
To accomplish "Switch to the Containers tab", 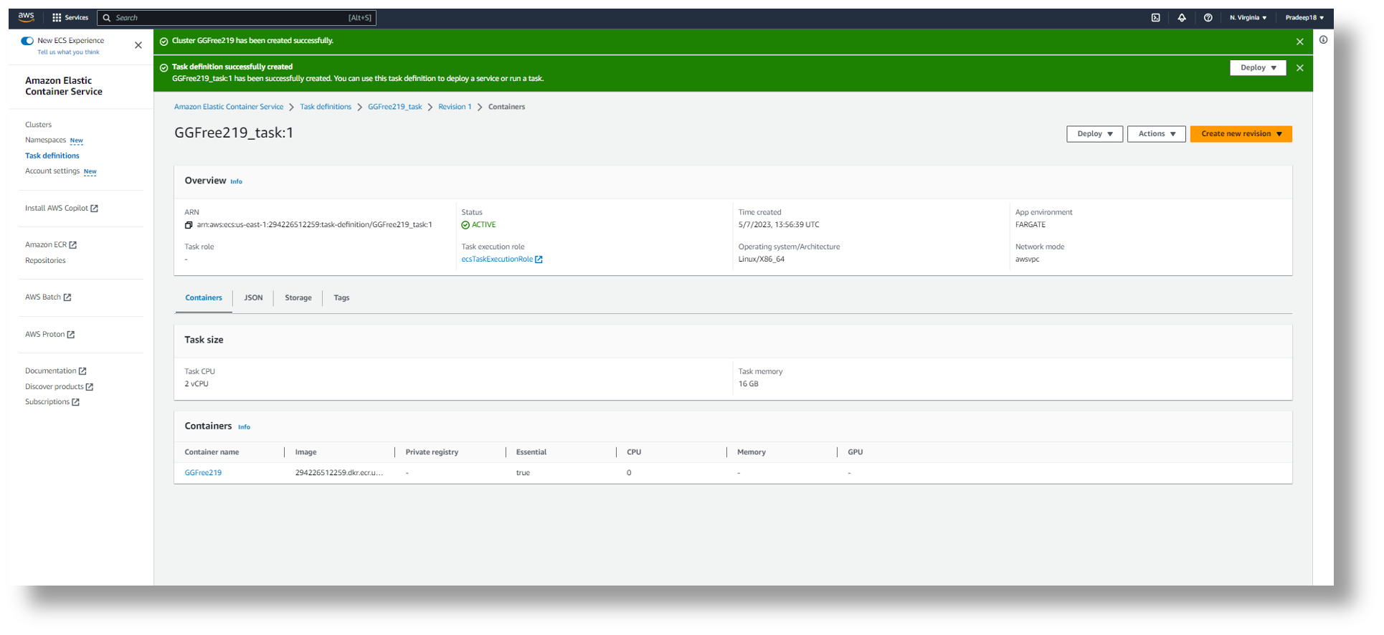I will 204,298.
